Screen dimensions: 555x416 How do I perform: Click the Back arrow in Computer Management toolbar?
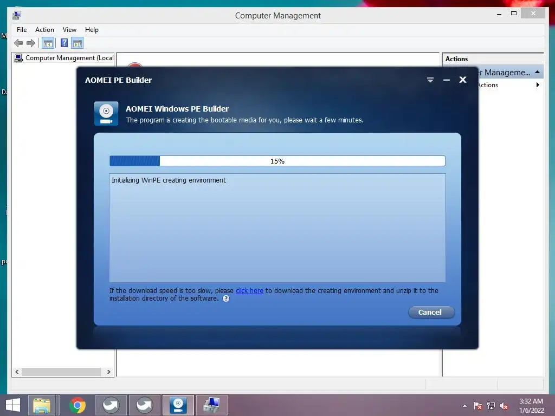(x=18, y=43)
